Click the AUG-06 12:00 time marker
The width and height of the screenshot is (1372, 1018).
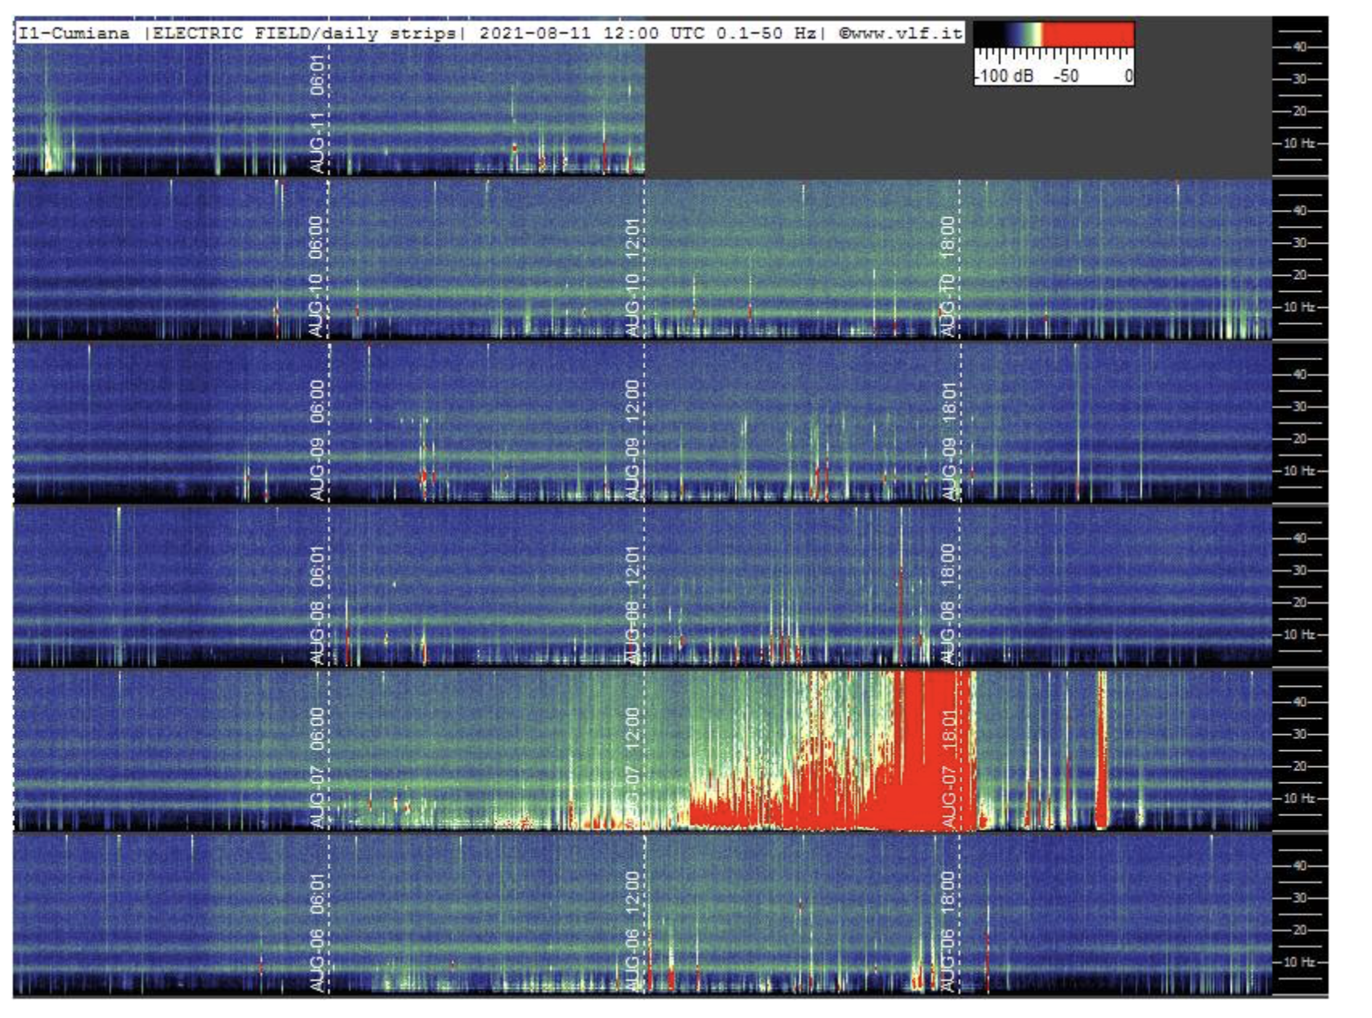pos(634,932)
